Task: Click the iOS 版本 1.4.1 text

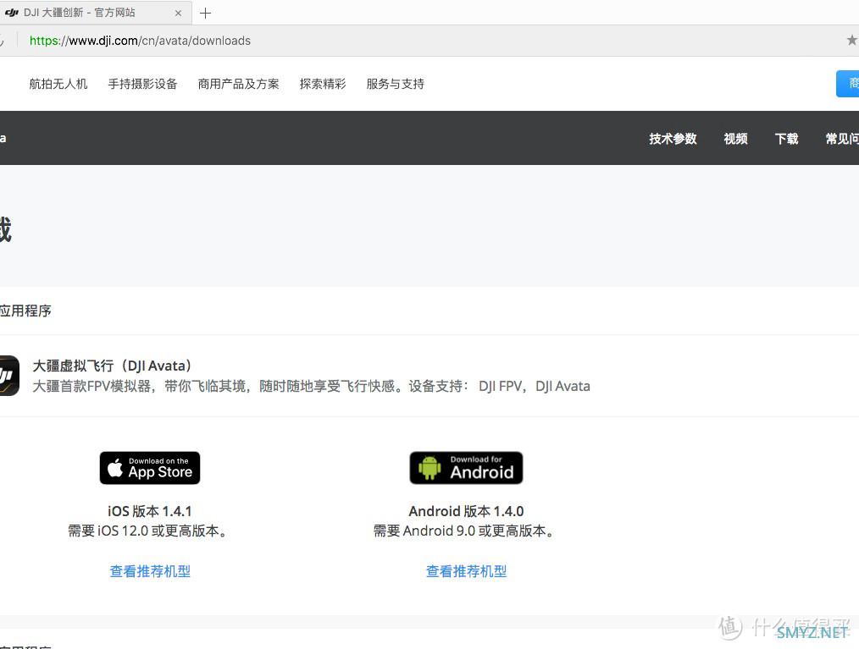Action: point(150,511)
